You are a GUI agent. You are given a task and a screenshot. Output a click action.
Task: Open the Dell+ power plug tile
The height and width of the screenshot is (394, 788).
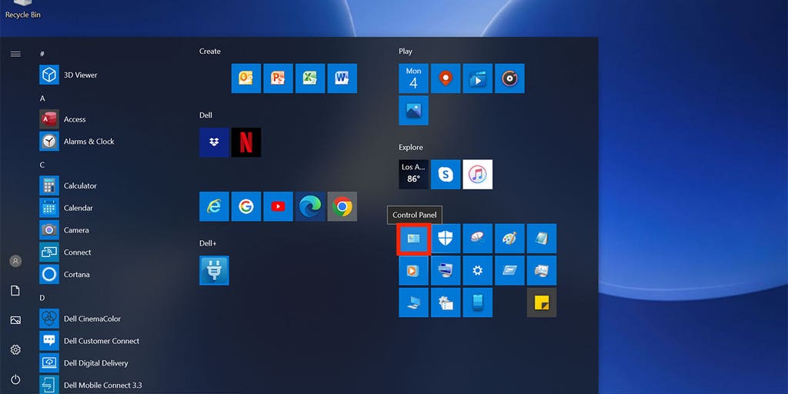click(214, 270)
